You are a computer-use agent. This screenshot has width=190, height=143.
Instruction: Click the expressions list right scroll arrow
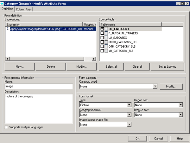[94, 59]
